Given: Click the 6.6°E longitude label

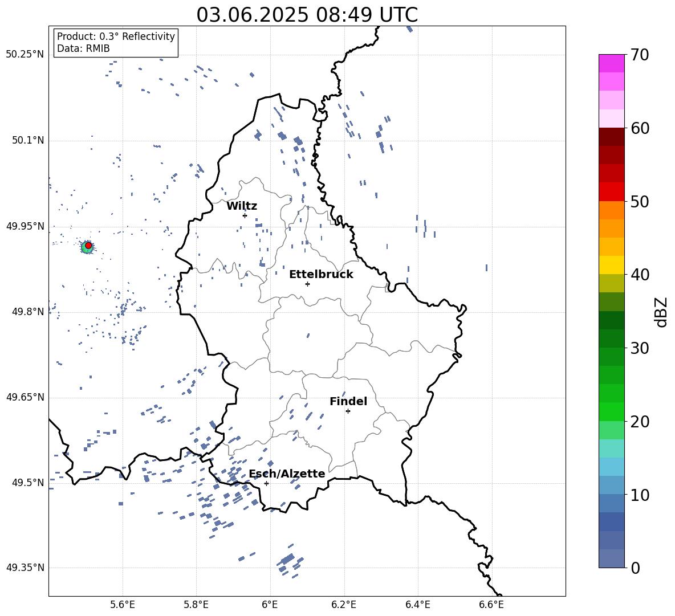Looking at the screenshot, I should [491, 605].
